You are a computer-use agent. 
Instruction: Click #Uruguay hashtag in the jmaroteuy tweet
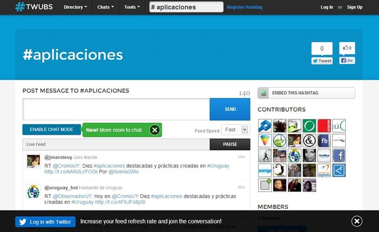point(218,166)
